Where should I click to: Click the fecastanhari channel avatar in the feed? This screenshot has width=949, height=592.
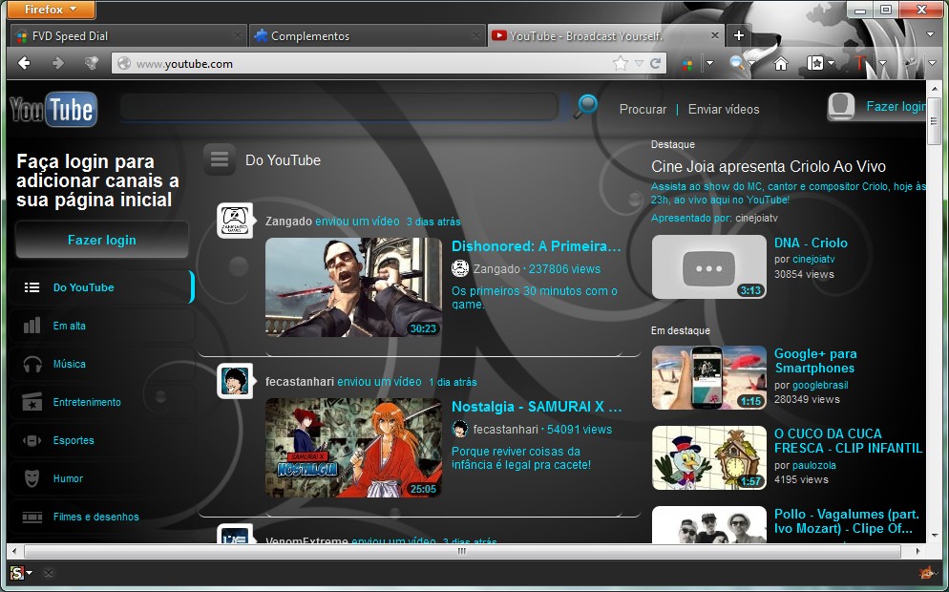235,381
